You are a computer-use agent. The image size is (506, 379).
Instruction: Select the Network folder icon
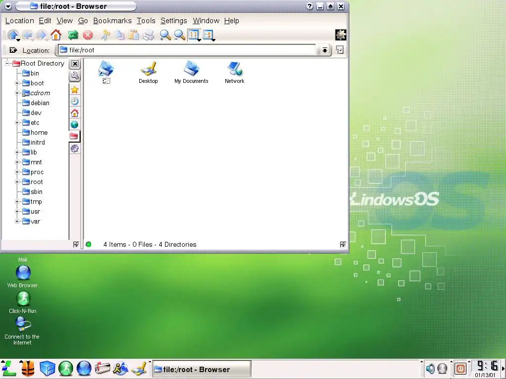pyautogui.click(x=235, y=73)
